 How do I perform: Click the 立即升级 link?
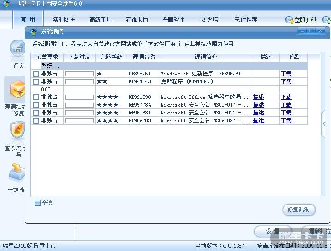pos(306,20)
